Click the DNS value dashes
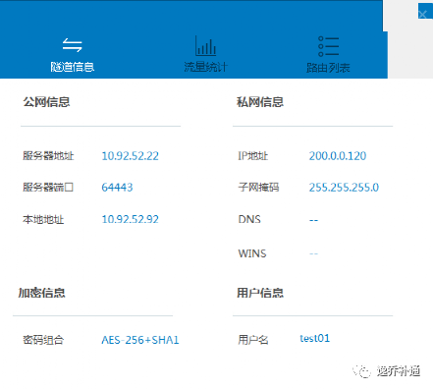Image resolution: width=433 pixels, height=390 pixels. [313, 220]
